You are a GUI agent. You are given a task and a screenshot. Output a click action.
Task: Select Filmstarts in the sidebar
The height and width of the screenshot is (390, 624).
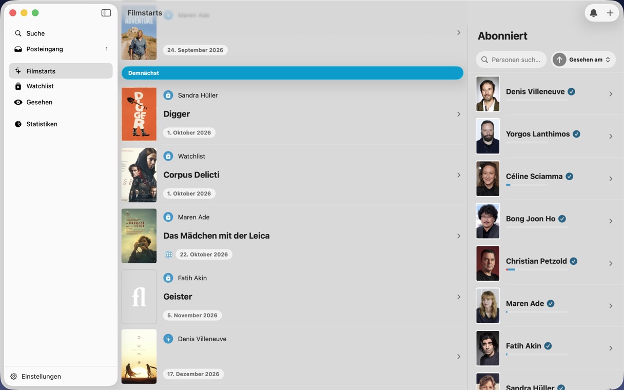[61, 71]
